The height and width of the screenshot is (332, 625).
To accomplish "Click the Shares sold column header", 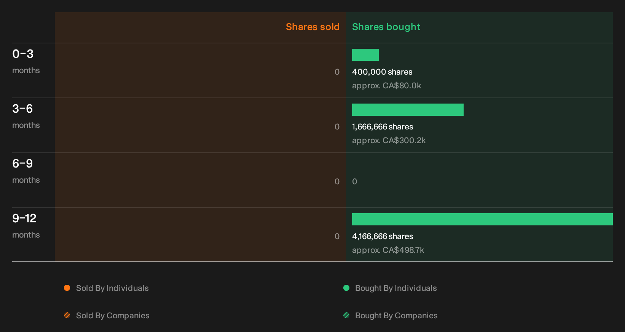I will pos(312,27).
